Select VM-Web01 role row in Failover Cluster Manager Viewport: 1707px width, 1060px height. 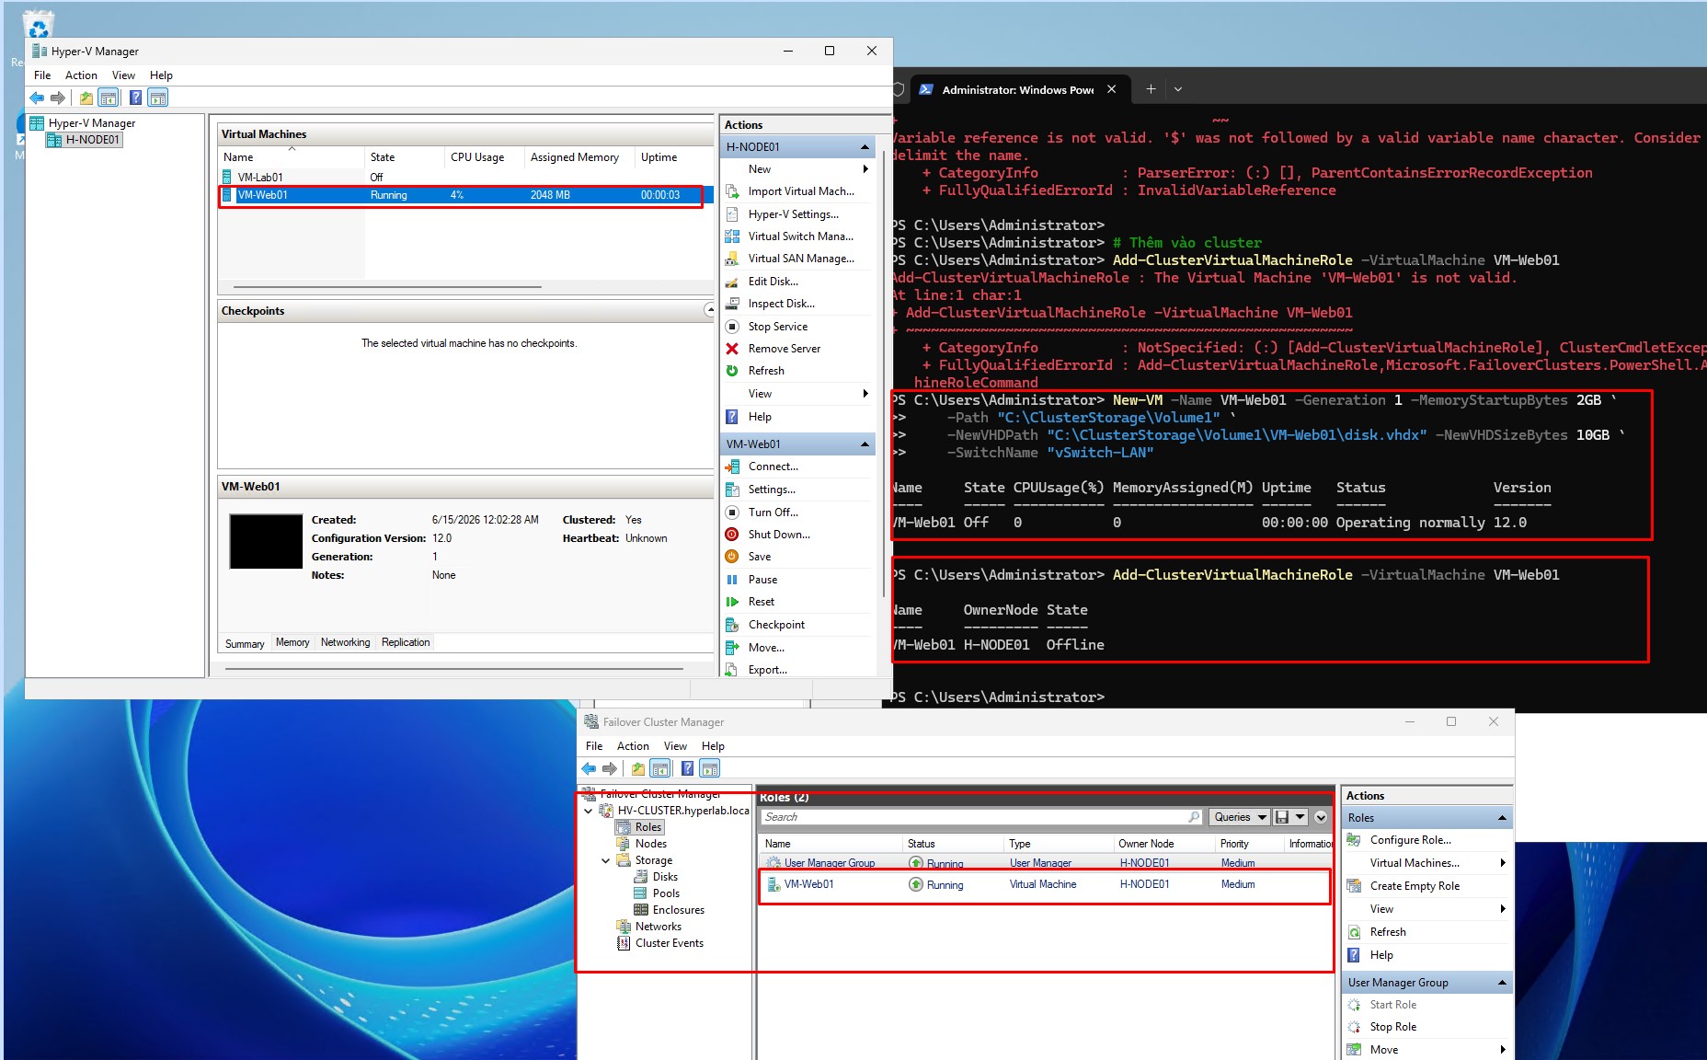pos(1044,884)
